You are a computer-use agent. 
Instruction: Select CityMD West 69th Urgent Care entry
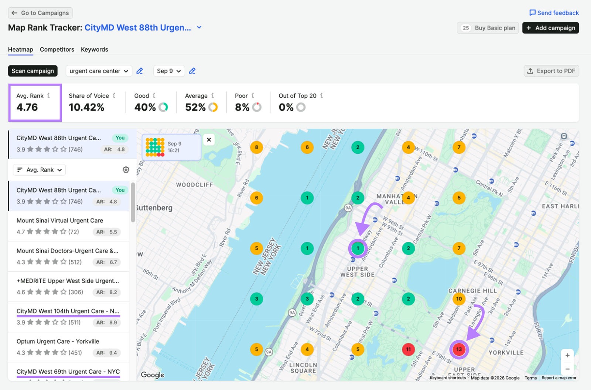click(x=69, y=372)
